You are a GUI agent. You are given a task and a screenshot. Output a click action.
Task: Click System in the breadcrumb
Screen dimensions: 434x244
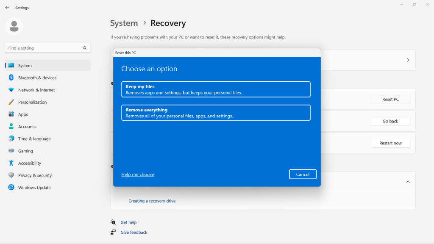point(124,23)
